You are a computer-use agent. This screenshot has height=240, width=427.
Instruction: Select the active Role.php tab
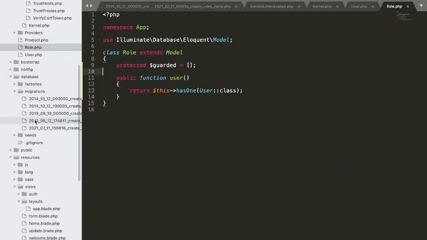click(394, 6)
